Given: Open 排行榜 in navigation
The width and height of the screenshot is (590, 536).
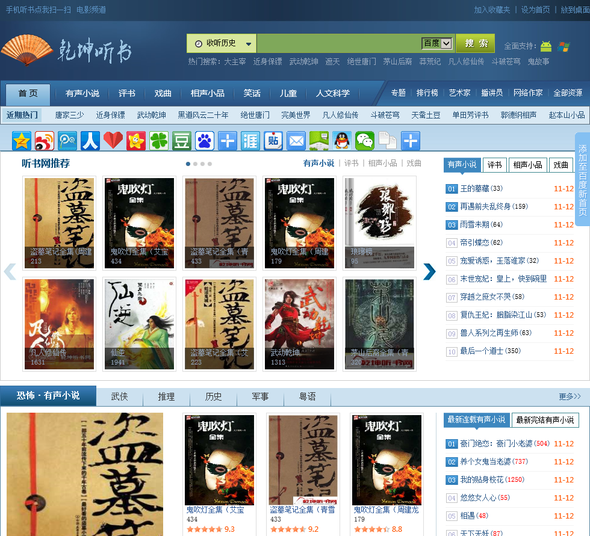Looking at the screenshot, I should pyautogui.click(x=427, y=93).
